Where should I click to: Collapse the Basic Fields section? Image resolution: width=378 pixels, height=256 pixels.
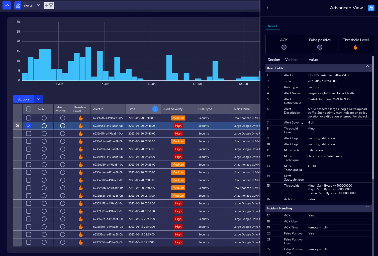tap(367, 66)
